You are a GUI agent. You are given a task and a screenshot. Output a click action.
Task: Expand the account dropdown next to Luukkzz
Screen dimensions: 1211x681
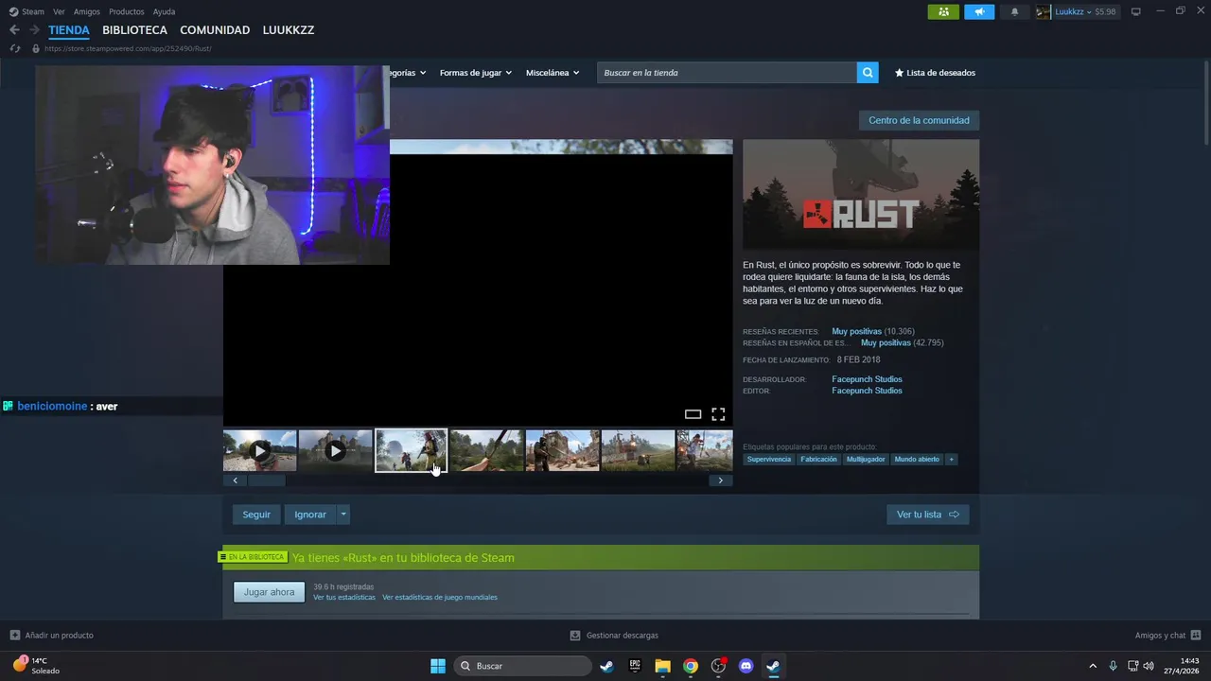tap(1089, 12)
